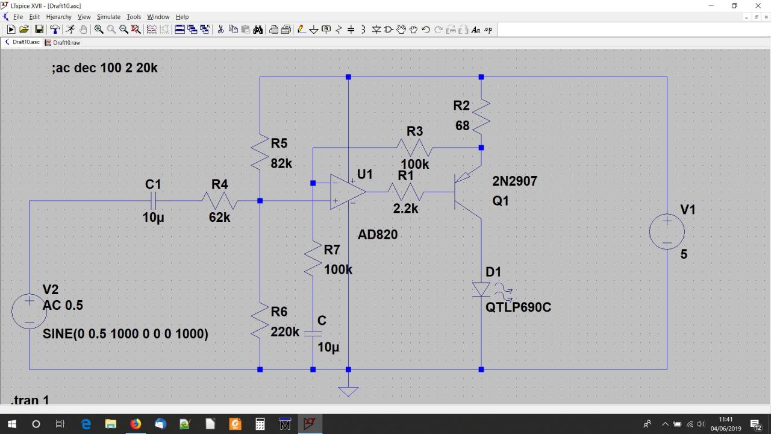Click the Zoom In magnifier icon

(99, 29)
